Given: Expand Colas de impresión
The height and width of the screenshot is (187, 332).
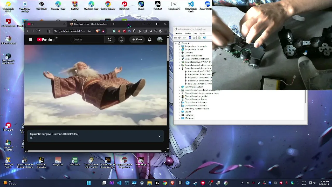Looking at the screenshot, I should [x=179, y=56].
